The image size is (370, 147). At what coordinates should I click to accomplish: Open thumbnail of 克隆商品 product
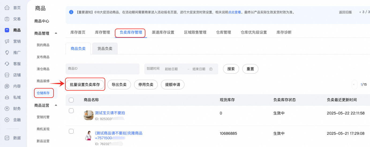click(x=89, y=136)
